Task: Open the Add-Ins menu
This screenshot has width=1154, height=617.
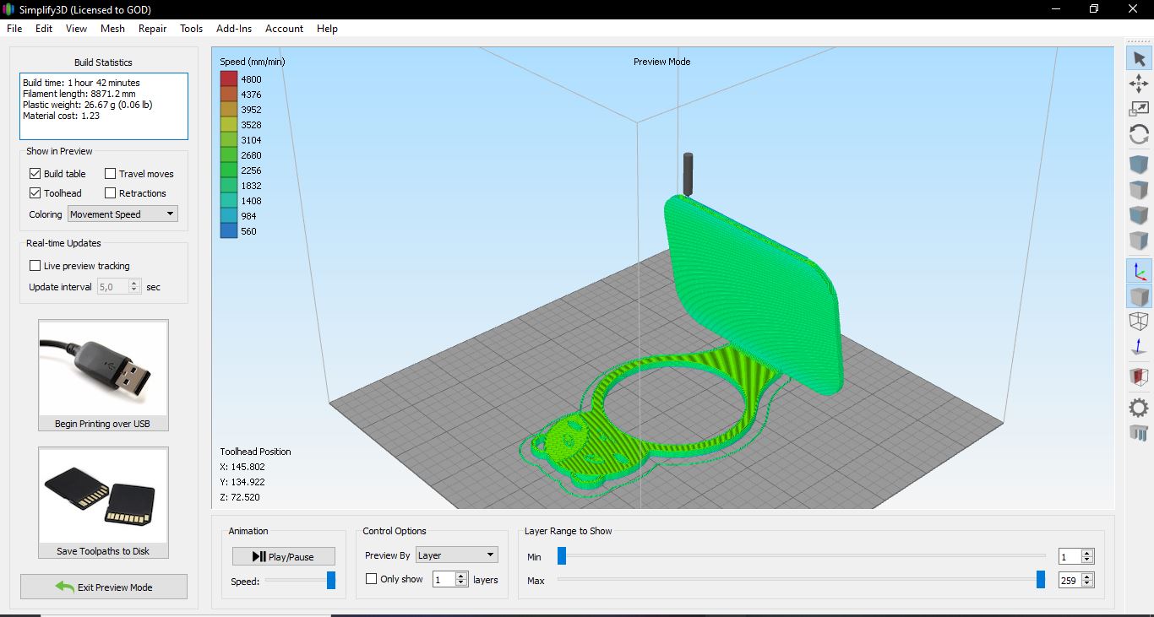Action: click(234, 28)
